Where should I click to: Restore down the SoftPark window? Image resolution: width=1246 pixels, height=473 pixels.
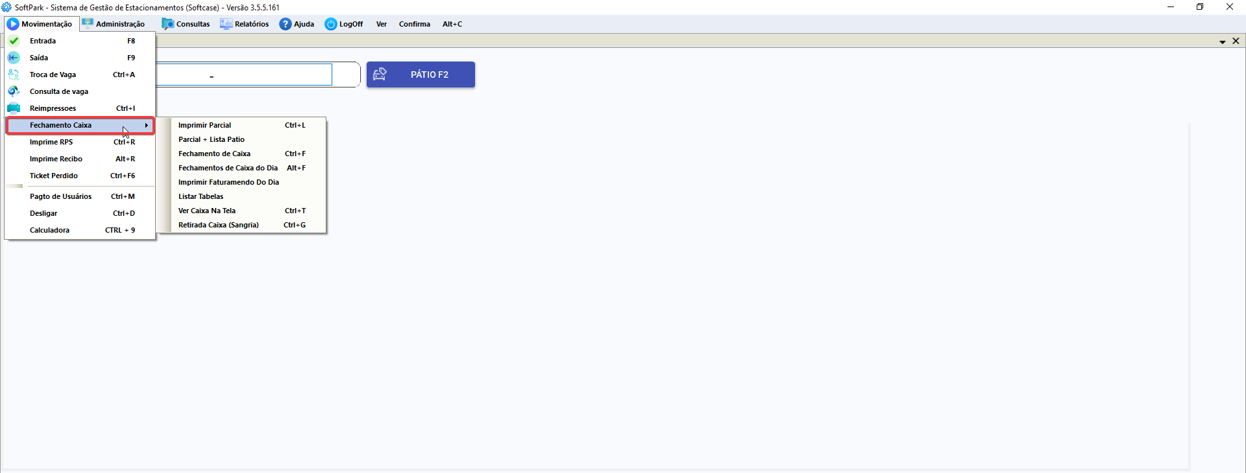point(1200,7)
